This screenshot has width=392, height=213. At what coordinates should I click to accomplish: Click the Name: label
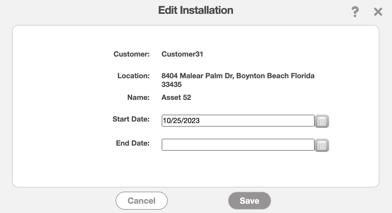[x=138, y=97]
